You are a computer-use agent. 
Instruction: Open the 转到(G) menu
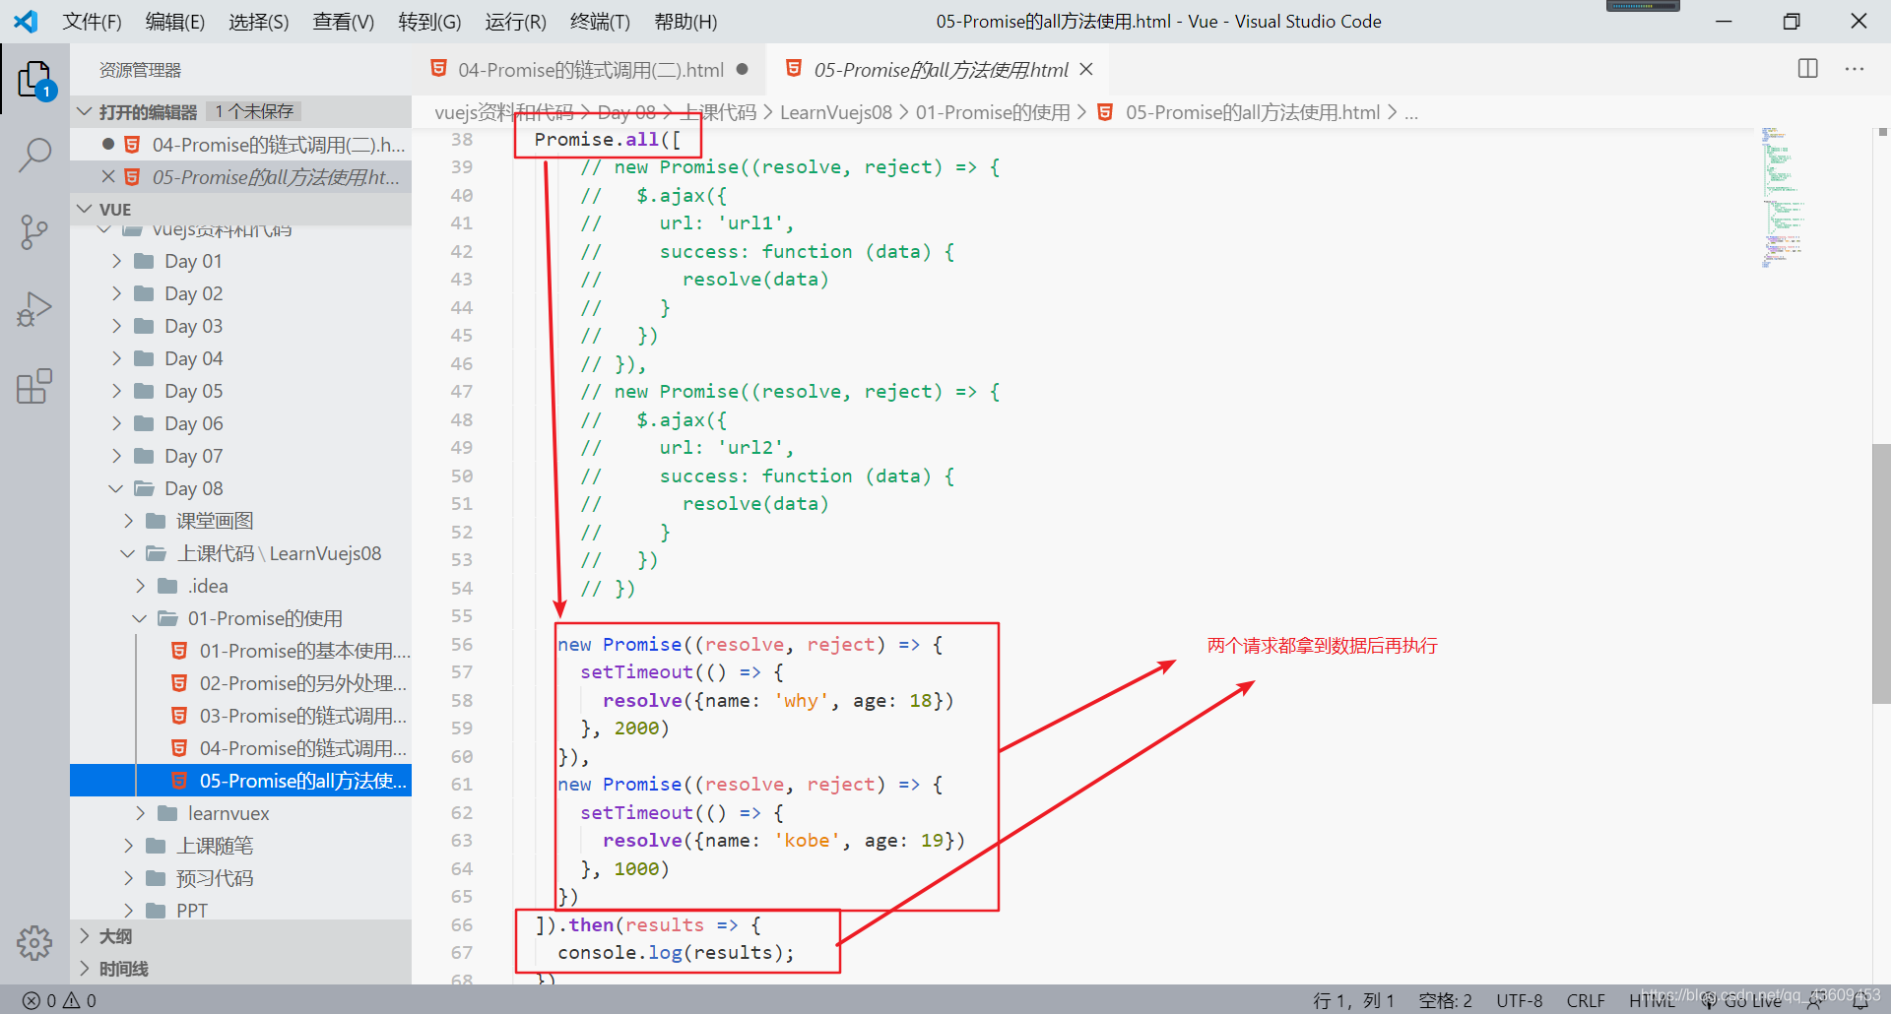[429, 22]
